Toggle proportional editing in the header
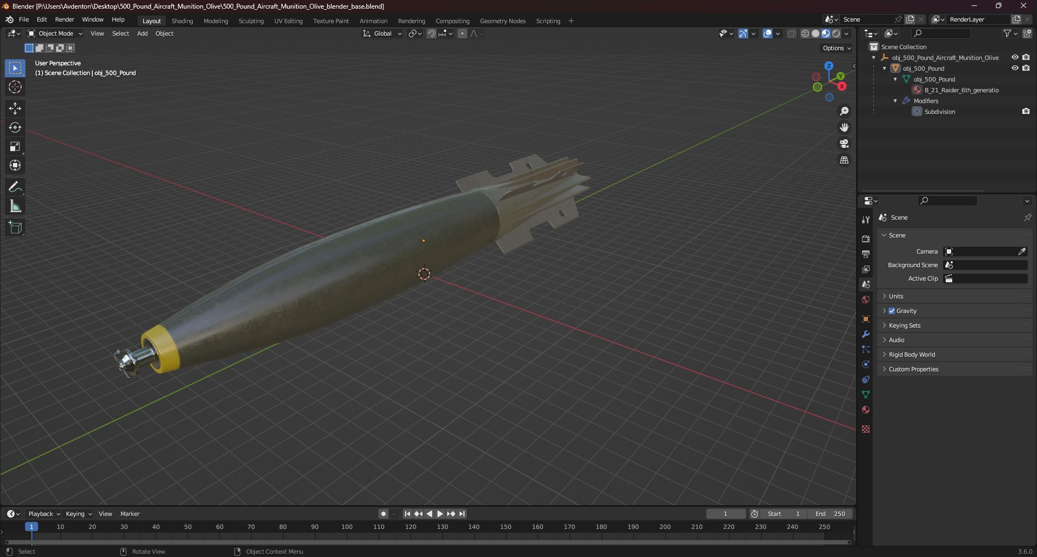 pos(462,33)
